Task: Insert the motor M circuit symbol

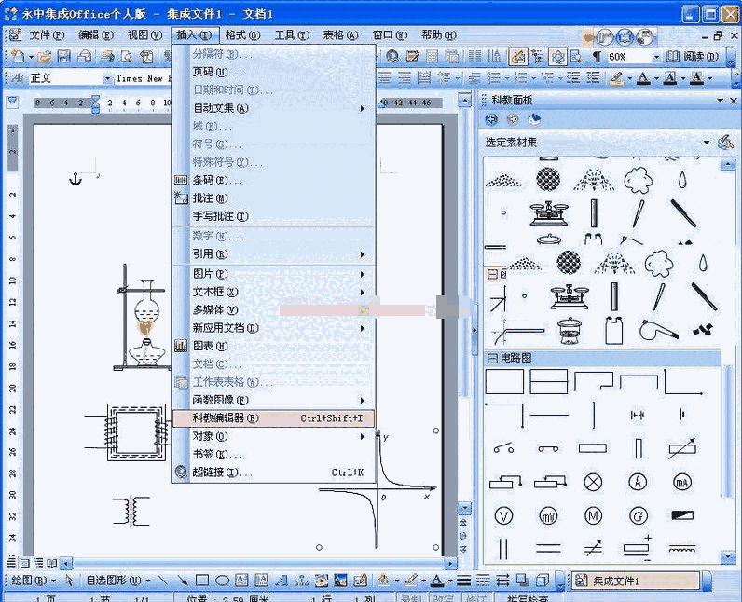Action: tap(593, 516)
